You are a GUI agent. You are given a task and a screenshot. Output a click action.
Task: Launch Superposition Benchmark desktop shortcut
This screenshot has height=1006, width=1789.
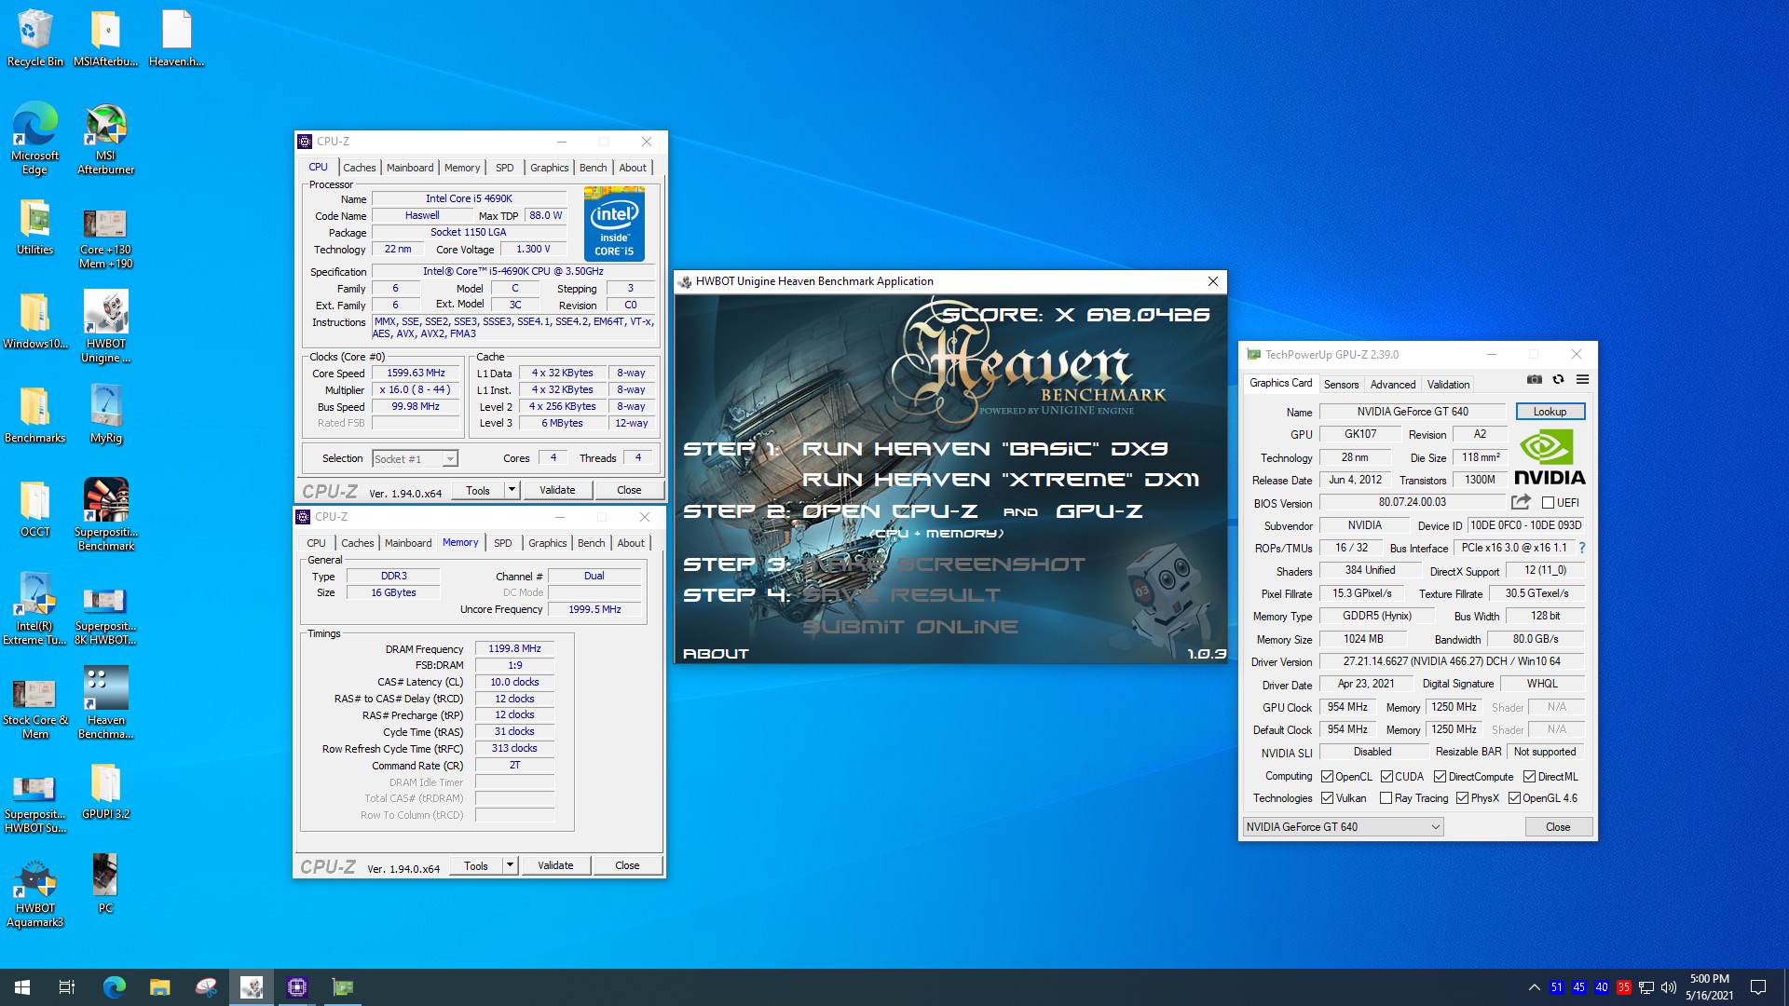105,514
